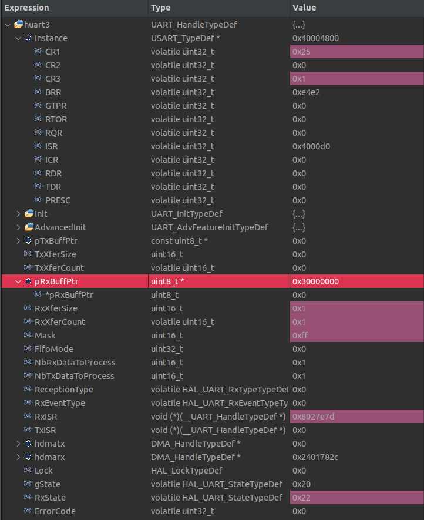The width and height of the screenshot is (424, 520).
Task: Click the pointer icon beside Instance
Action: coord(28,38)
